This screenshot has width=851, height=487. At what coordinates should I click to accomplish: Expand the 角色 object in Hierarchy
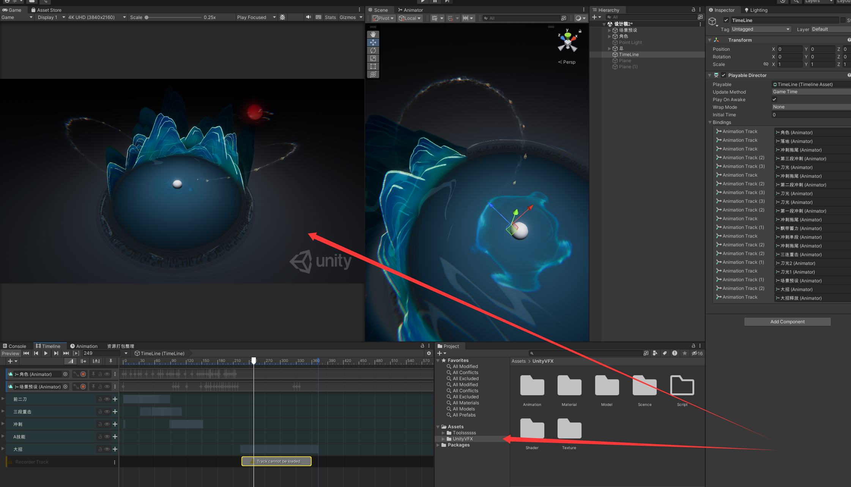coord(610,36)
